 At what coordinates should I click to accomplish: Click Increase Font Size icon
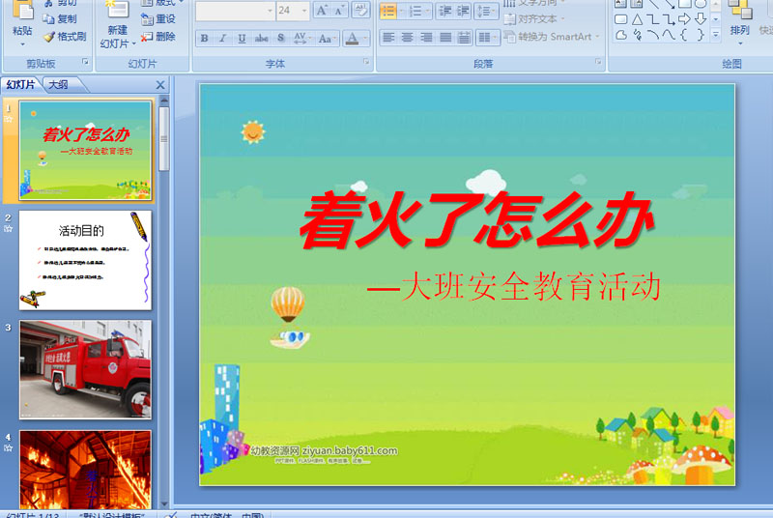(322, 11)
